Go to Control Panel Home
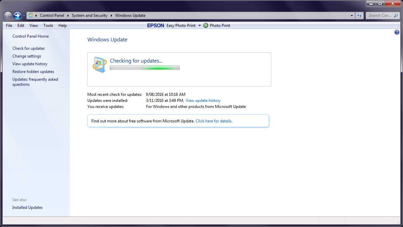This screenshot has width=403, height=227. click(x=31, y=36)
